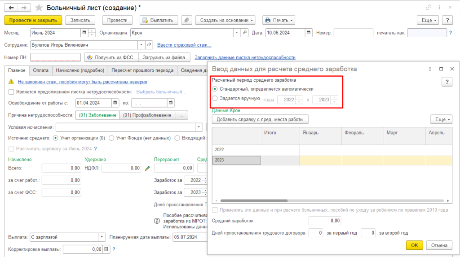Open calendar picker for Дата field

point(309,33)
